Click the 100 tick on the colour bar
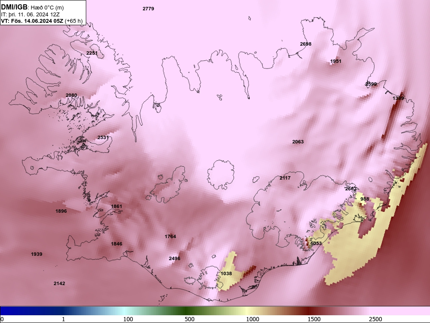This screenshot has width=430, height=323. [128, 319]
